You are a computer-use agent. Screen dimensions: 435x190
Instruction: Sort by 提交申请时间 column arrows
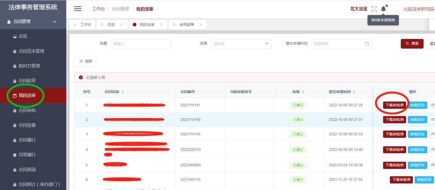tap(355, 92)
